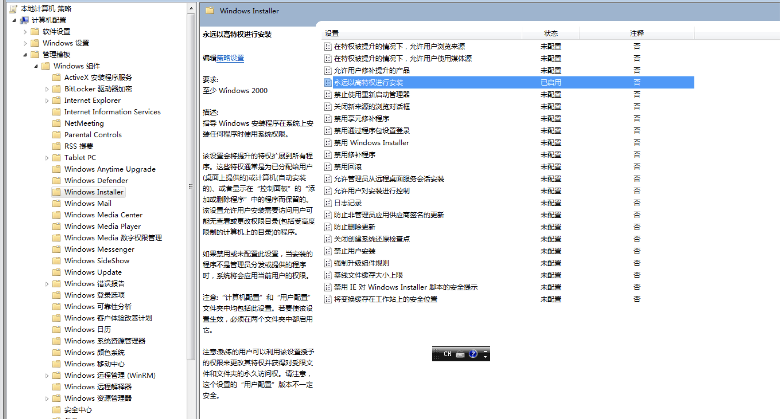781x419 pixels.
Task: Click the Windows Update folder icon
Action: [56, 272]
